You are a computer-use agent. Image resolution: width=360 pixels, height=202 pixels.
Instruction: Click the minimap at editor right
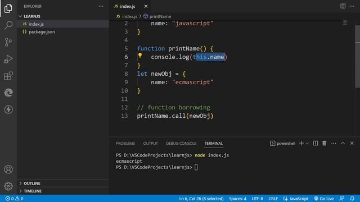pos(345,22)
